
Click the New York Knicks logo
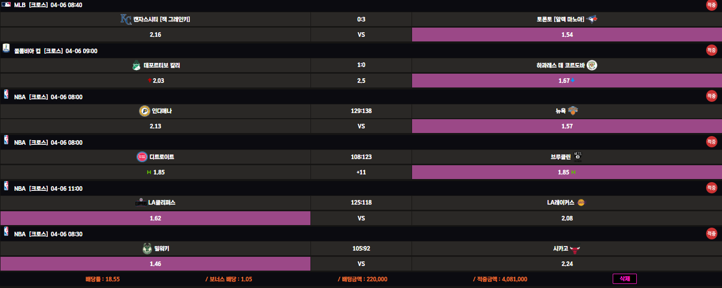click(x=573, y=111)
